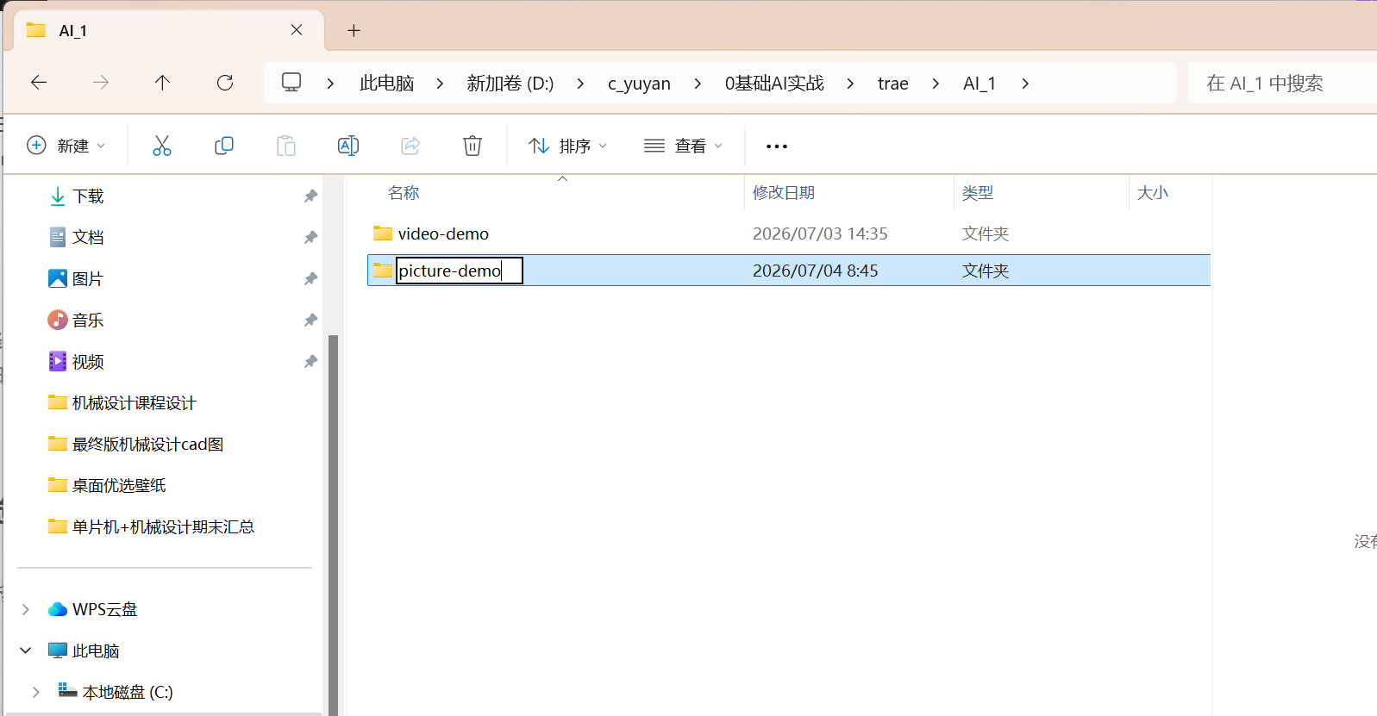
Task: Expand the WPS云盘 tree node
Action: pyautogui.click(x=26, y=610)
